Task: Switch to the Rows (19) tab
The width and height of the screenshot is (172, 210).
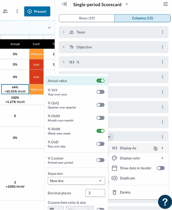Action: (87, 18)
